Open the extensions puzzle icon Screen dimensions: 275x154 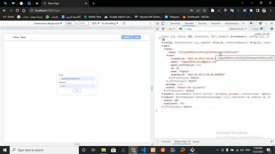click(x=251, y=10)
